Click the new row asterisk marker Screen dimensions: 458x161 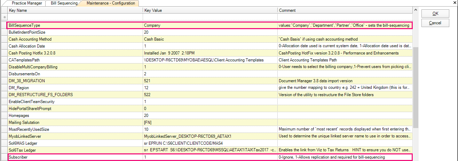point(5,17)
